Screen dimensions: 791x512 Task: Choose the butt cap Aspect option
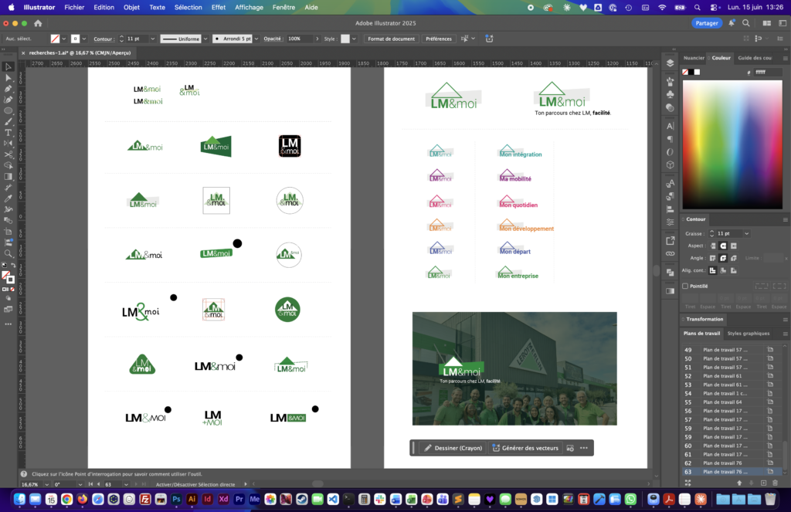pos(713,246)
